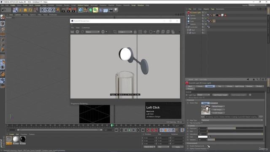Adjust the Exposure slider
Viewport: 270px width, 152px height.
pyautogui.click(x=235, y=128)
